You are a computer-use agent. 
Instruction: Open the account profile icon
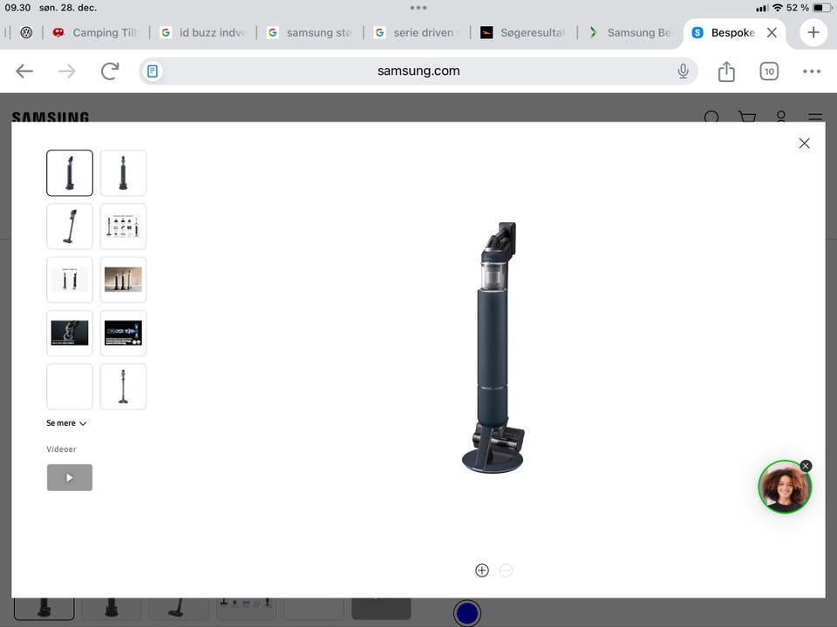click(x=781, y=116)
